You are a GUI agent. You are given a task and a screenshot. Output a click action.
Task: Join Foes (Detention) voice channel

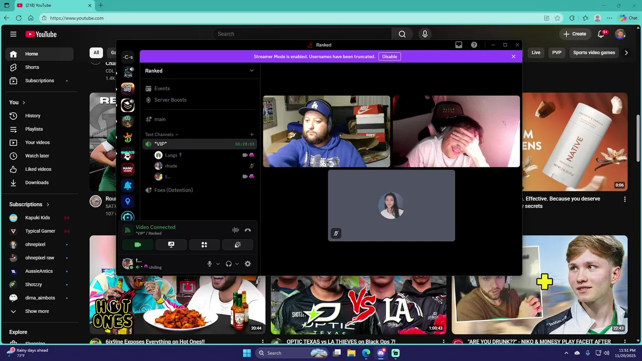pyautogui.click(x=200, y=190)
